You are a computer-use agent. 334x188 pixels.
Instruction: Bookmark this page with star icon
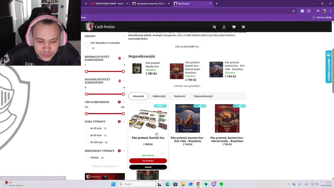tap(294, 11)
